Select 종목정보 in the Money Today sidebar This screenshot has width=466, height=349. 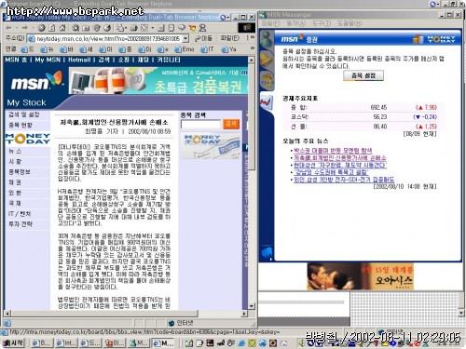click(20, 171)
